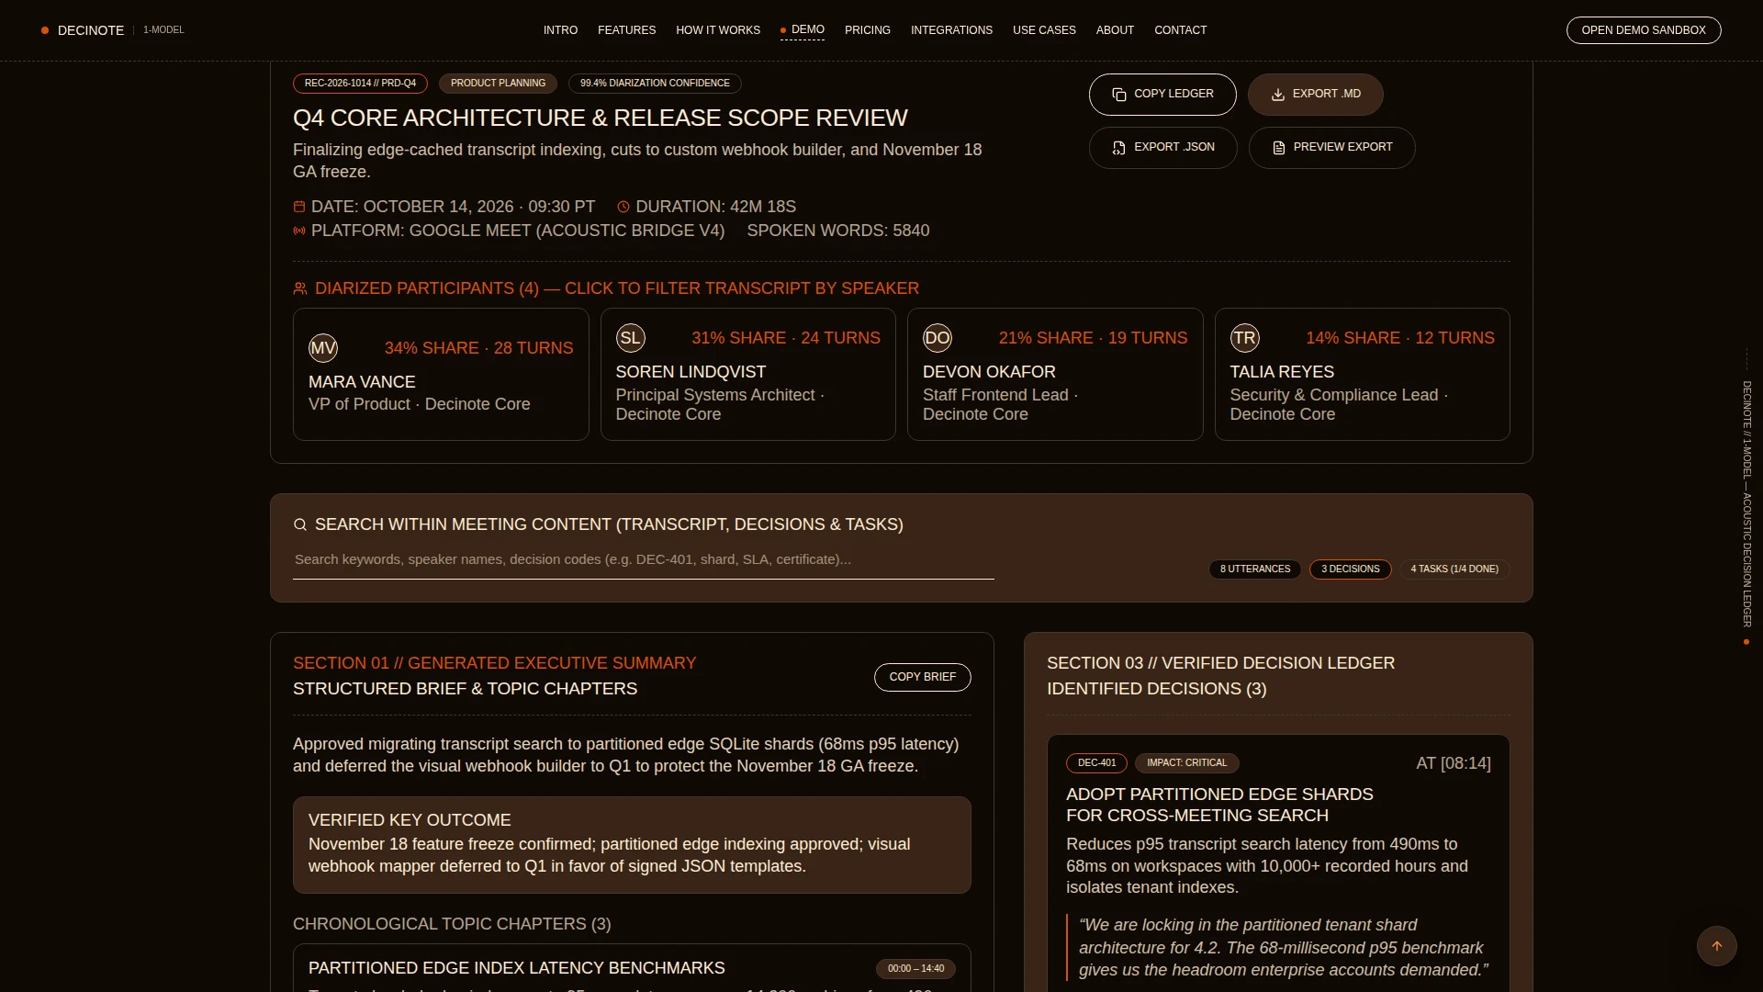Click the REC-2026-1014 // PRD-Q4 tag
The width and height of the screenshot is (1763, 992).
pos(360,84)
